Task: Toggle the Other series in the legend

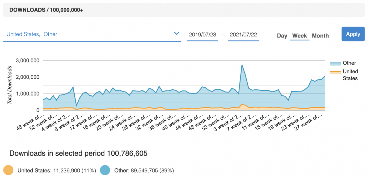Action: tap(350, 63)
